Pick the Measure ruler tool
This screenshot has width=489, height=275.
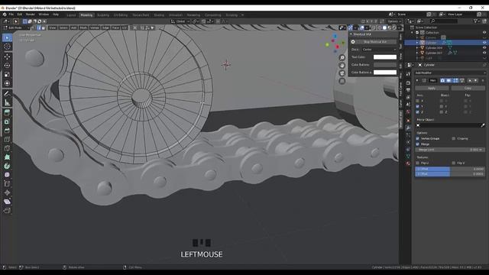coord(7,102)
